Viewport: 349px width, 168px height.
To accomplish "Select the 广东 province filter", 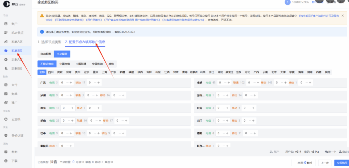I will click(113, 72).
